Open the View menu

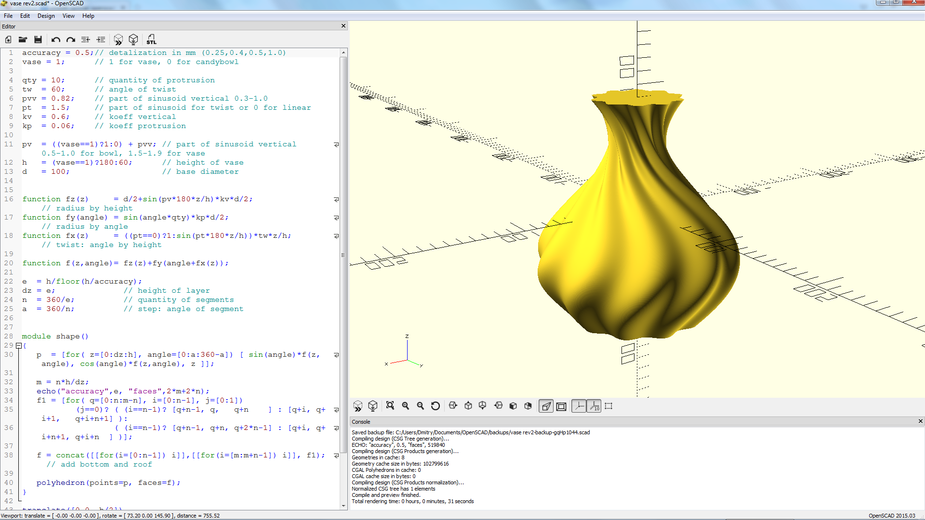68,16
